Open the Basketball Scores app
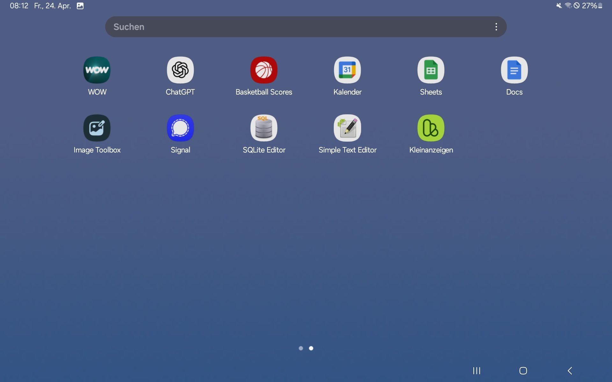The width and height of the screenshot is (612, 382). [264, 70]
